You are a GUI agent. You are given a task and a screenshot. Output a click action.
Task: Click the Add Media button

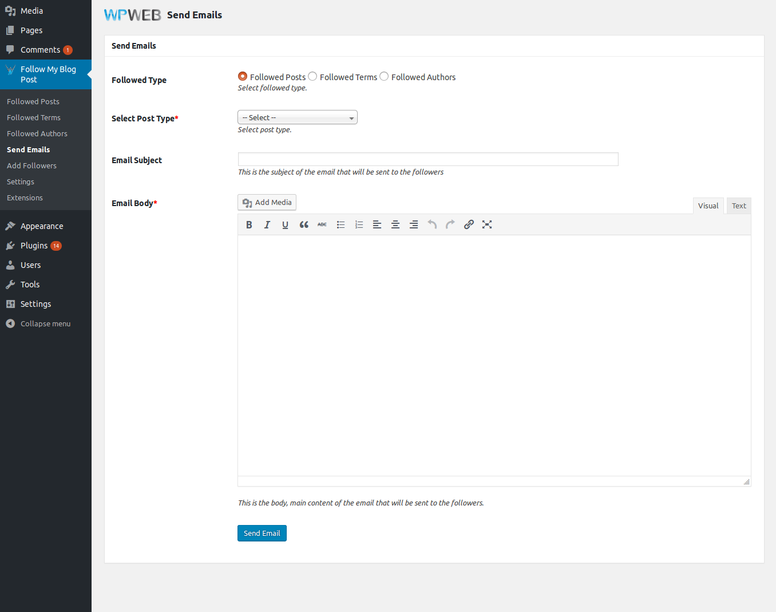[267, 203]
